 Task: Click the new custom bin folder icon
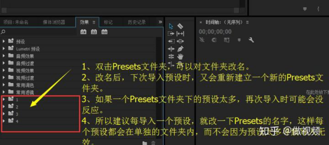point(145,143)
